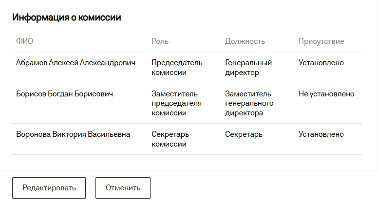Click Абрамов's Установлено presence status

point(321,63)
